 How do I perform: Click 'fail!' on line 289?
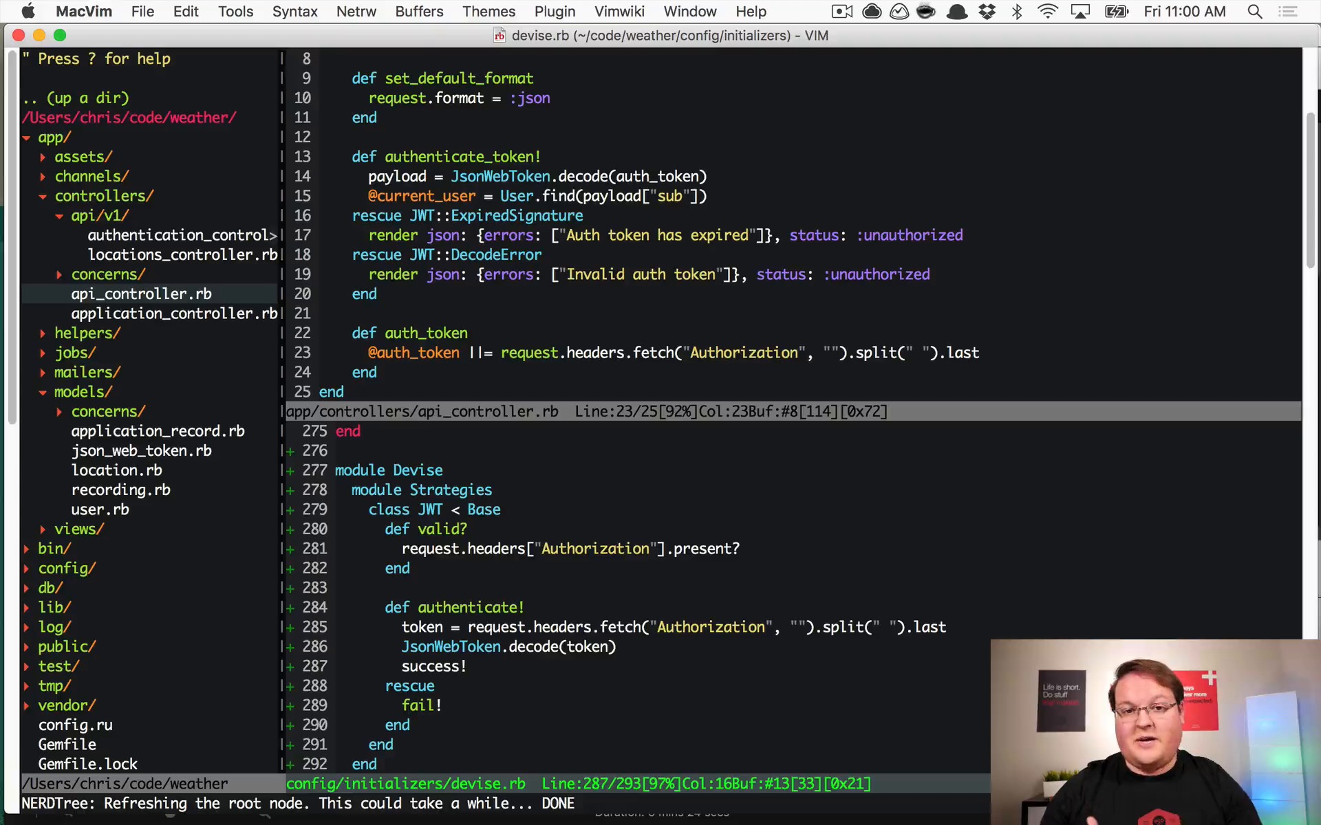pos(422,705)
